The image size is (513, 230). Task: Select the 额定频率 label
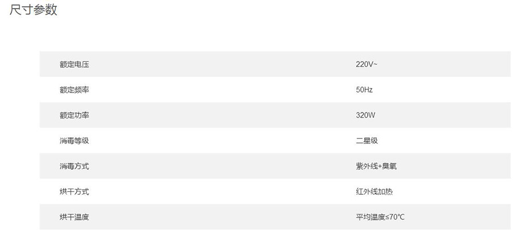coord(74,90)
